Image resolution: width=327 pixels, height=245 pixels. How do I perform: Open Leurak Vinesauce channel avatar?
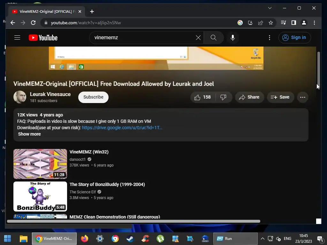20,97
